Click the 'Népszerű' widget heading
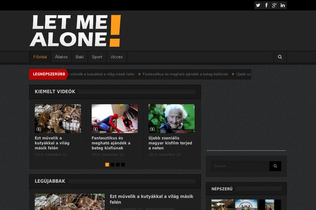316x210 pixels. coord(222,189)
